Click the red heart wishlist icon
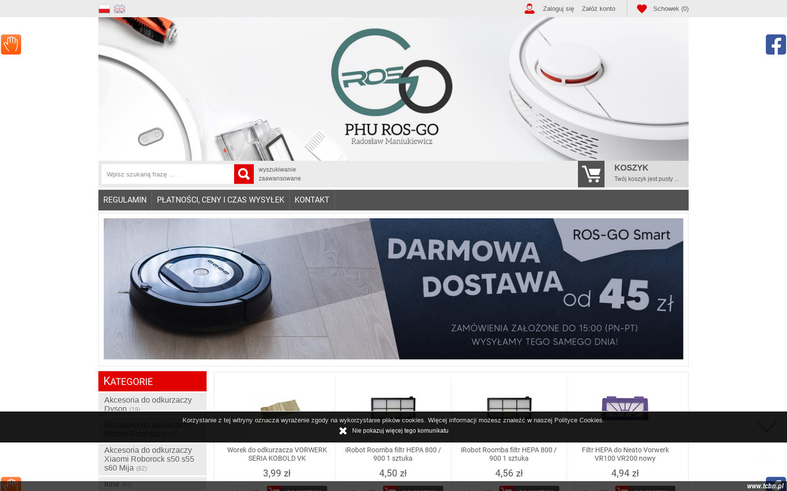 click(x=641, y=9)
